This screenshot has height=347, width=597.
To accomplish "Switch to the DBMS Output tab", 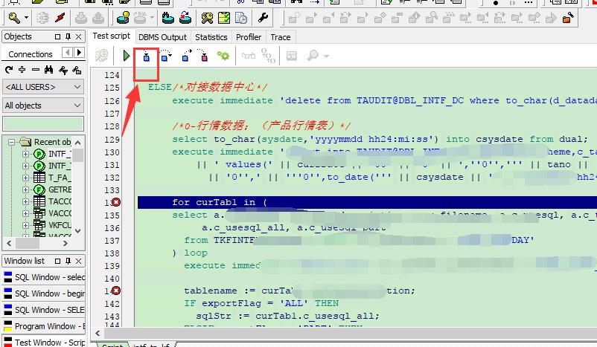I will 162,37.
